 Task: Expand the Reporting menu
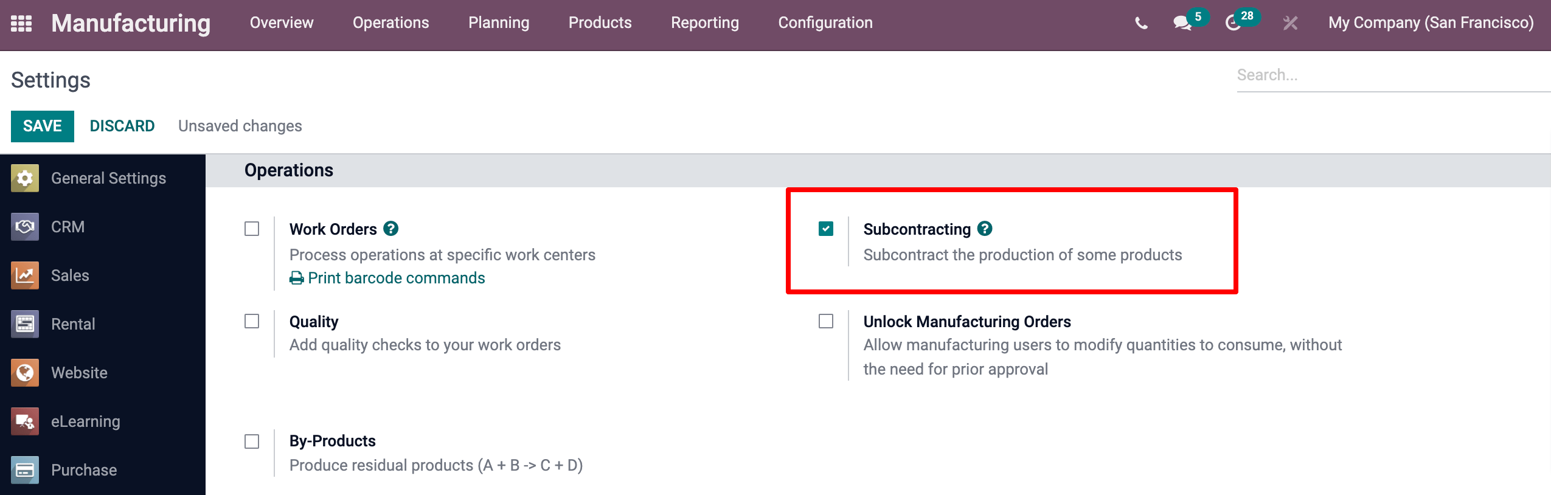click(x=704, y=23)
